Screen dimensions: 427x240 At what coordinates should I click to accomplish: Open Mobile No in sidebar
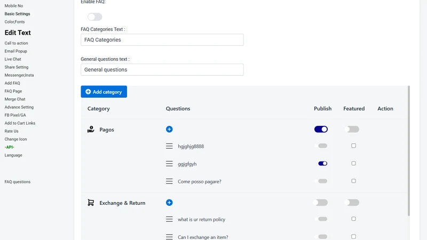pyautogui.click(x=14, y=6)
